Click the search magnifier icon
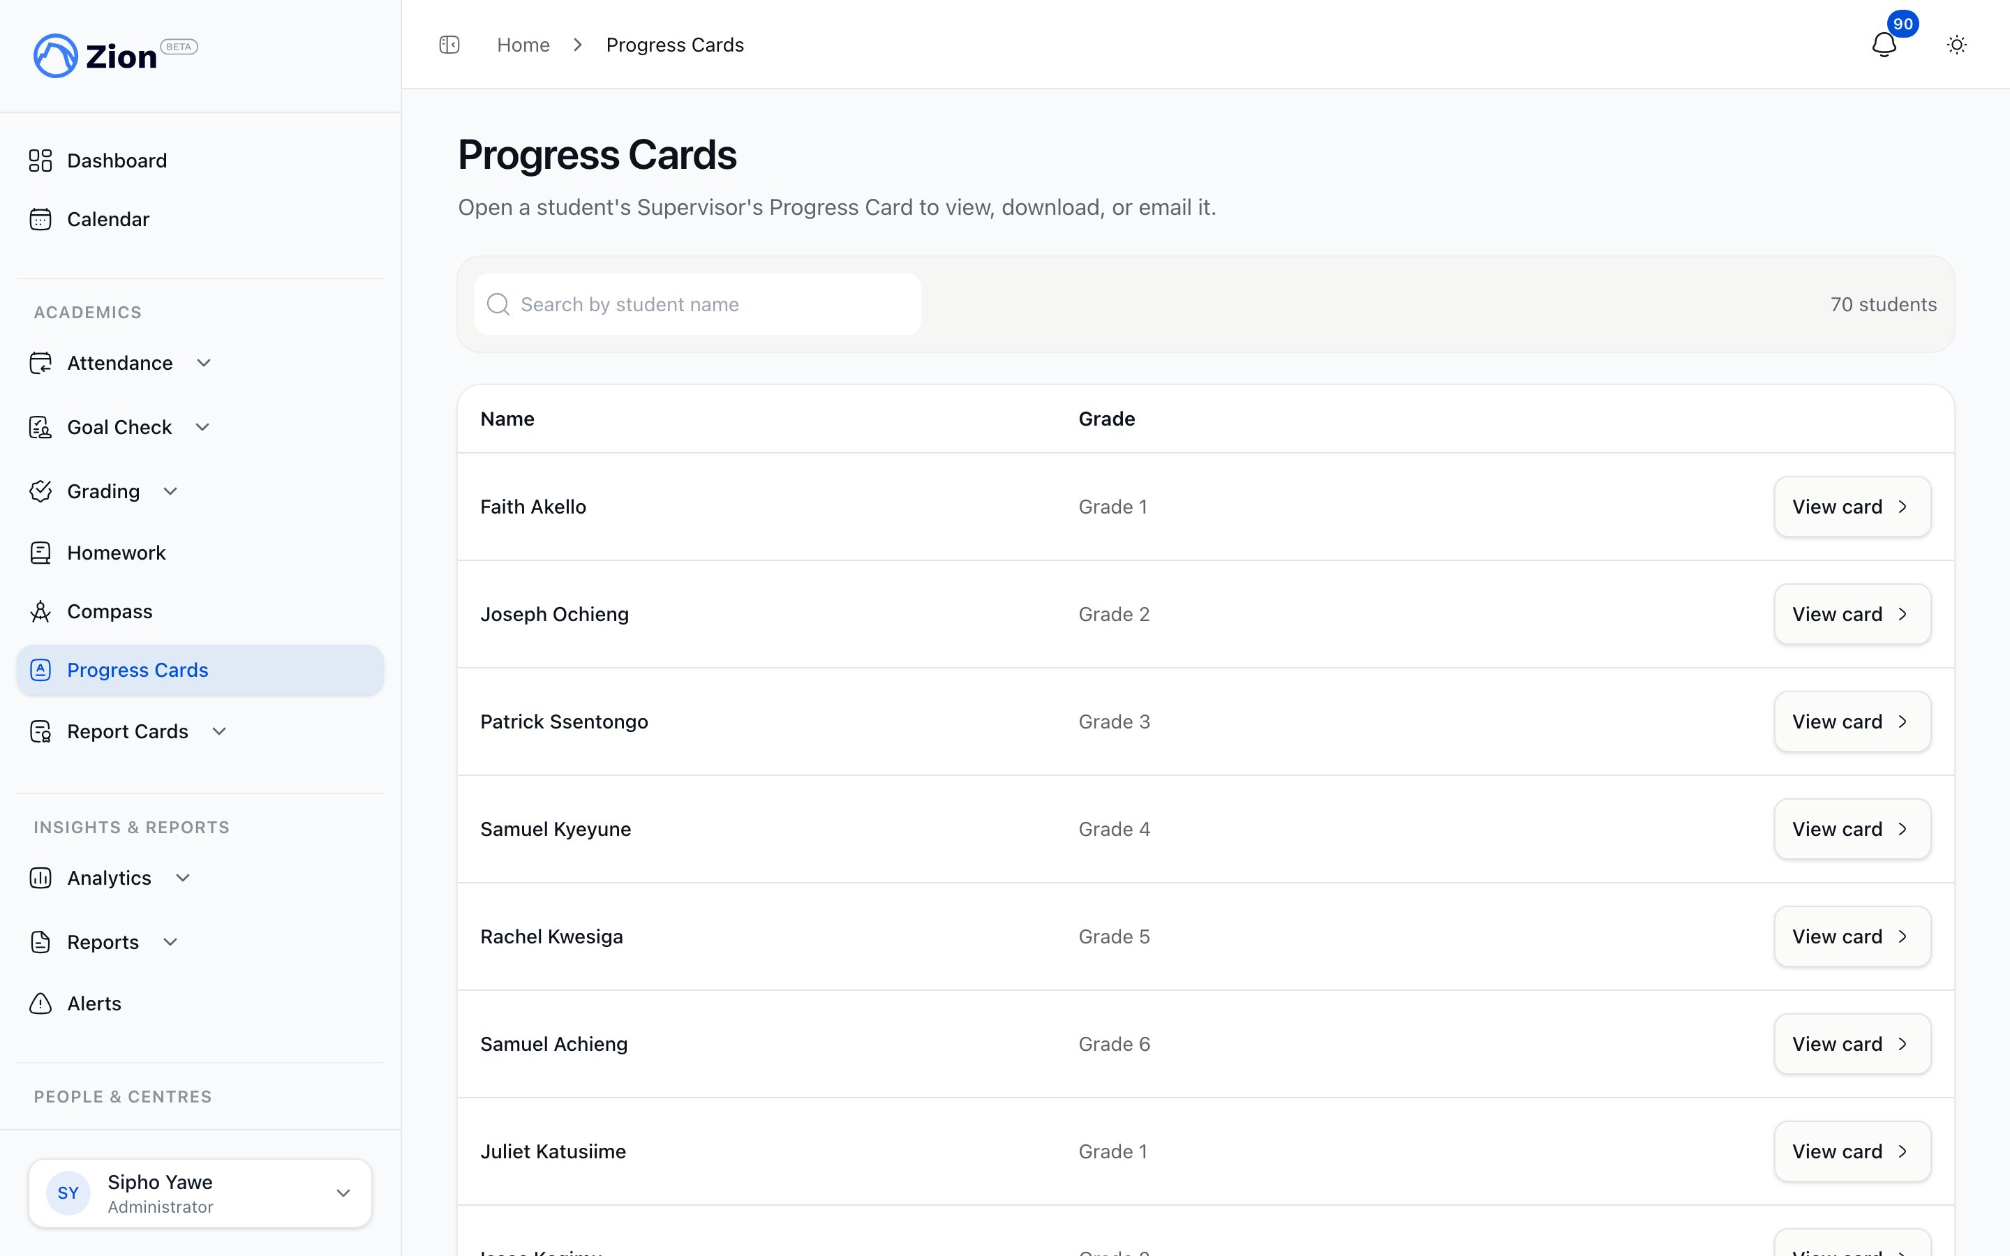Screen dimensions: 2010x1256 [498, 304]
